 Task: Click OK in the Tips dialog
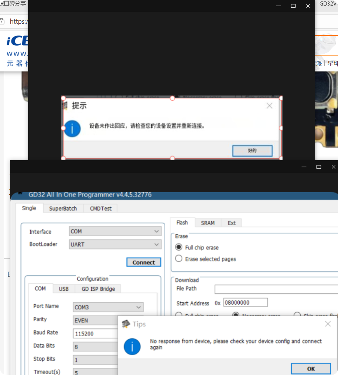[x=311, y=369]
